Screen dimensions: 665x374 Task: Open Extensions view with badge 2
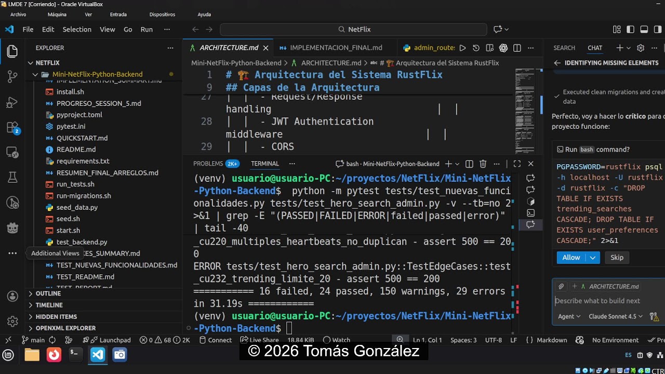(x=12, y=127)
